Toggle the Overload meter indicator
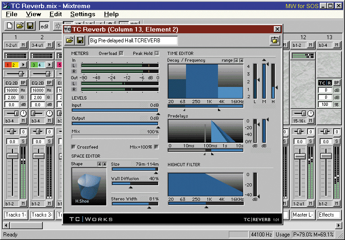Screen dimensions: 345x240 coord(121,54)
